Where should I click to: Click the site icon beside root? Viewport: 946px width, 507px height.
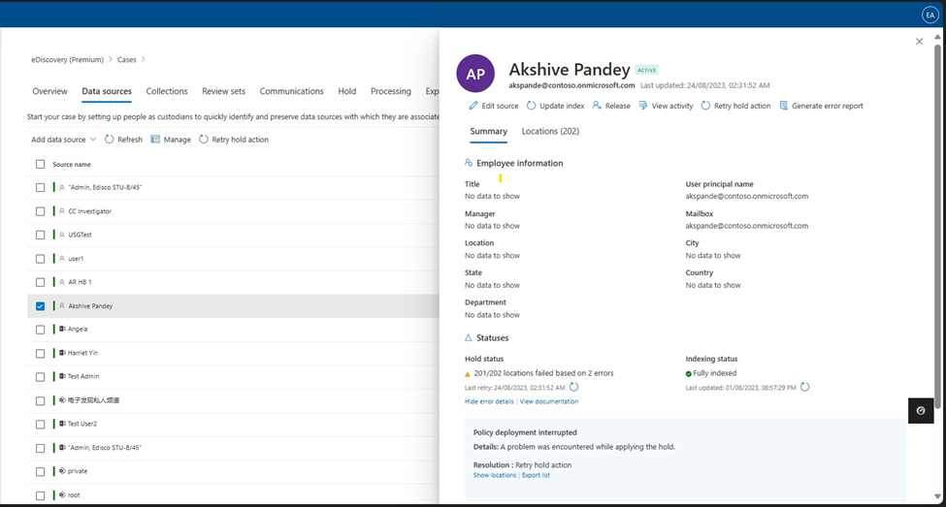point(62,495)
